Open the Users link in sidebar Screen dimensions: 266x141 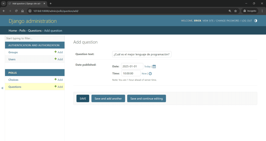[12, 59]
